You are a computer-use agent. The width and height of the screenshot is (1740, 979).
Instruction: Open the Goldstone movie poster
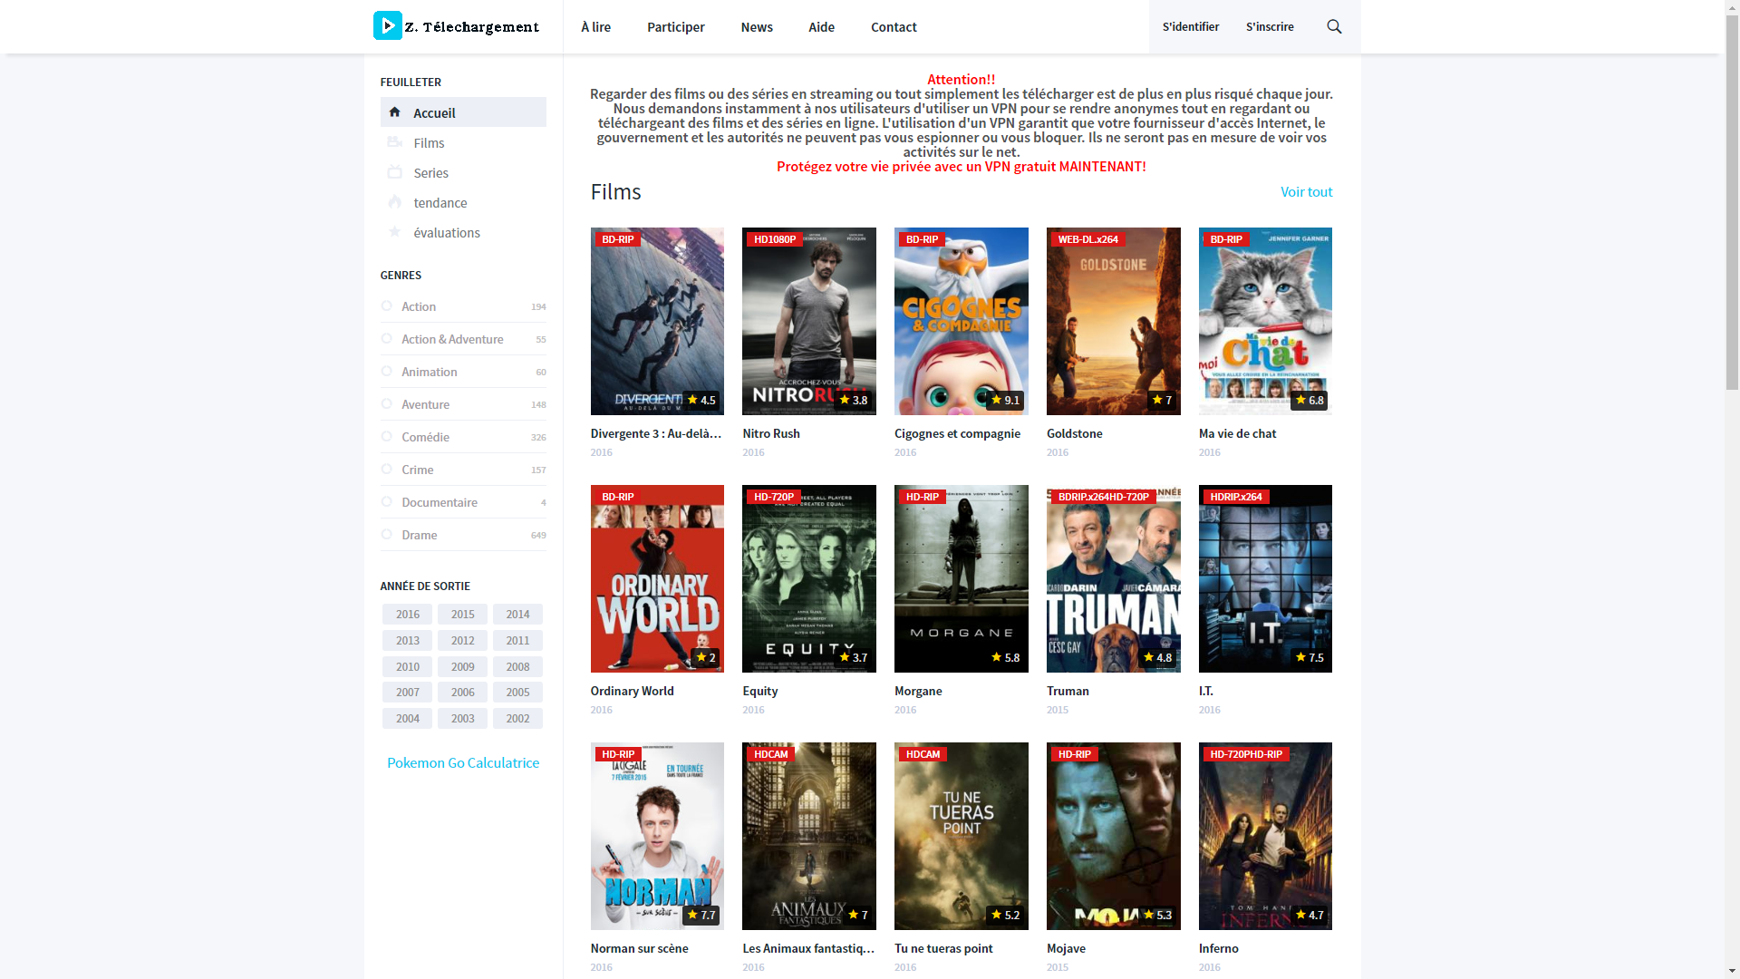click(1114, 321)
